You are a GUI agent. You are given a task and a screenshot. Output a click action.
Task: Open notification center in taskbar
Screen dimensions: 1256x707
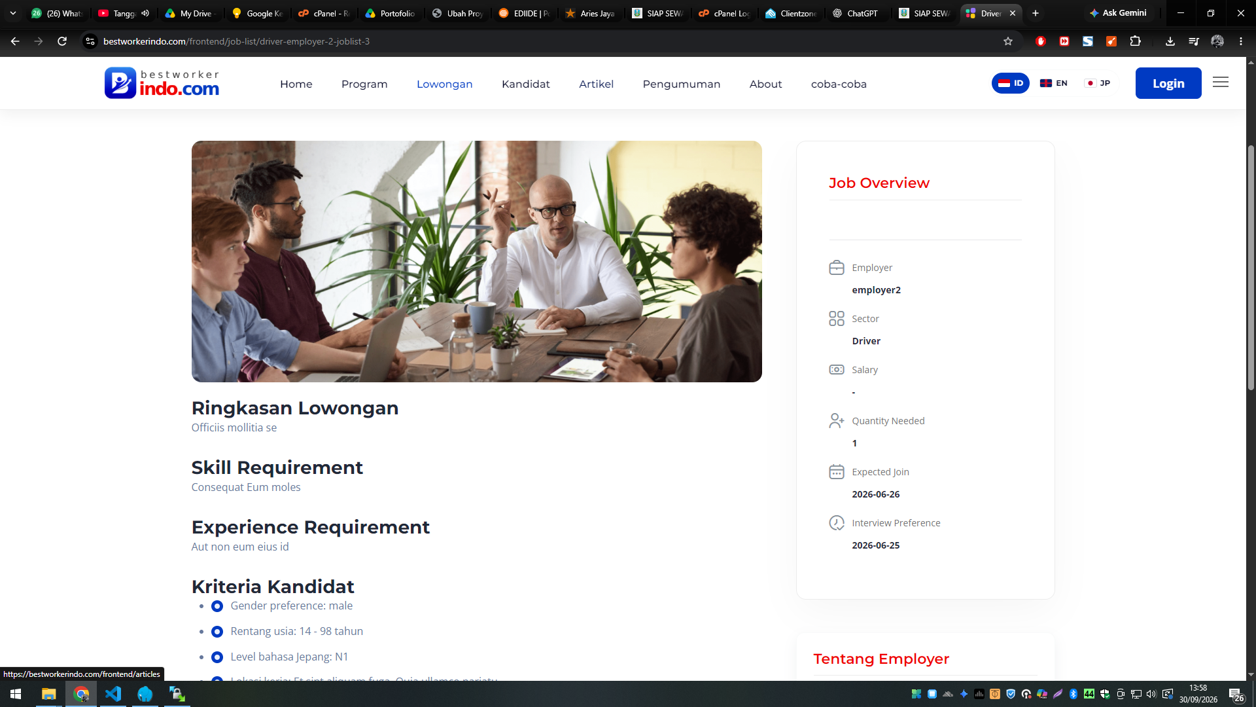(x=1236, y=695)
